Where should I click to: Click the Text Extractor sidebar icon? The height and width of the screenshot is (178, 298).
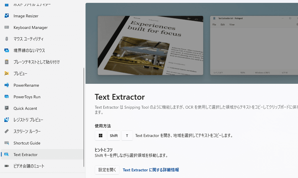7,154
